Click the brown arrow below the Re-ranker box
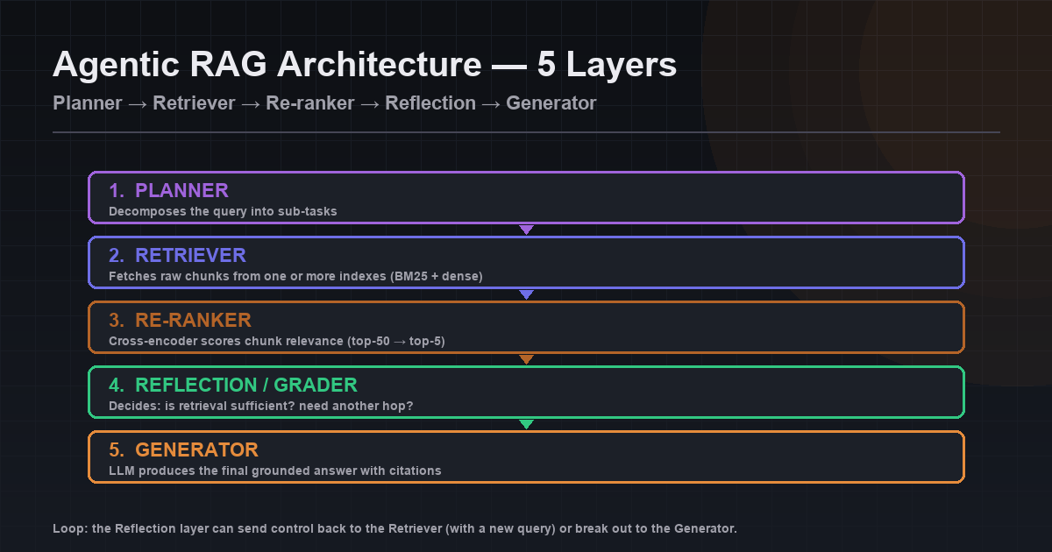 (526, 359)
